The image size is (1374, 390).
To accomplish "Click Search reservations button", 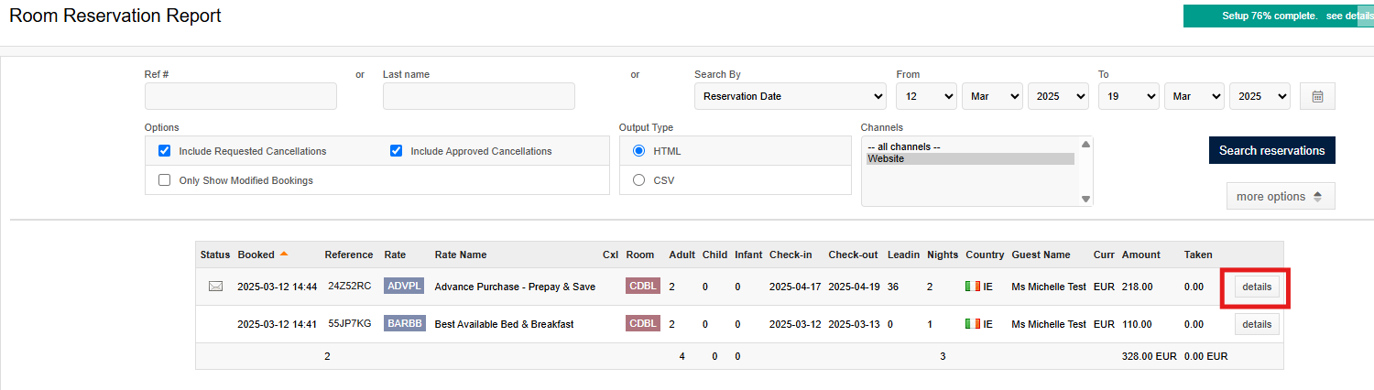I will point(1271,150).
